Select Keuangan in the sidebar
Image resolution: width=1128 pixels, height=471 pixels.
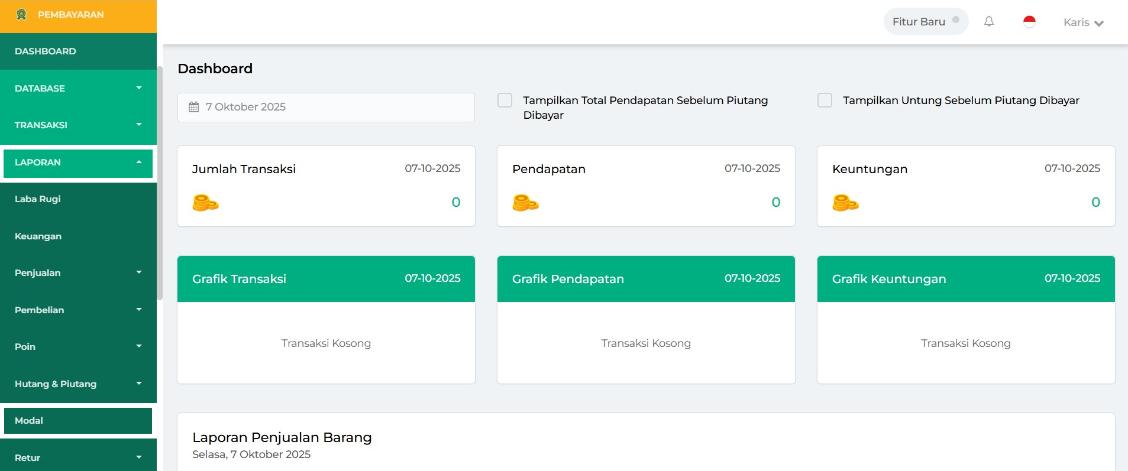pyautogui.click(x=38, y=236)
